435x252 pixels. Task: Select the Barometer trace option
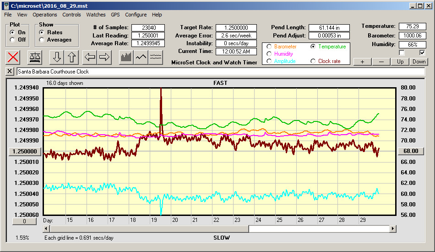[x=269, y=47]
